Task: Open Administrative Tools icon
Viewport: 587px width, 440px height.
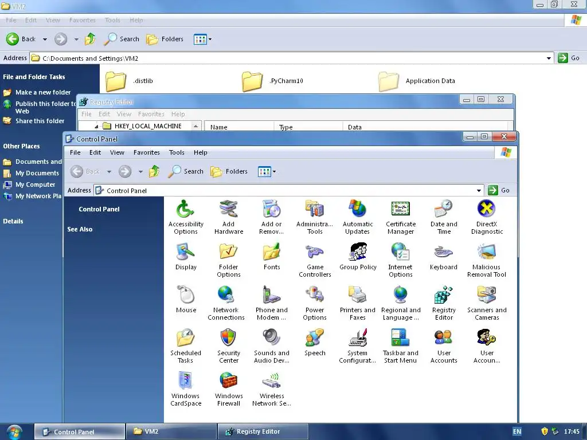Action: click(315, 217)
